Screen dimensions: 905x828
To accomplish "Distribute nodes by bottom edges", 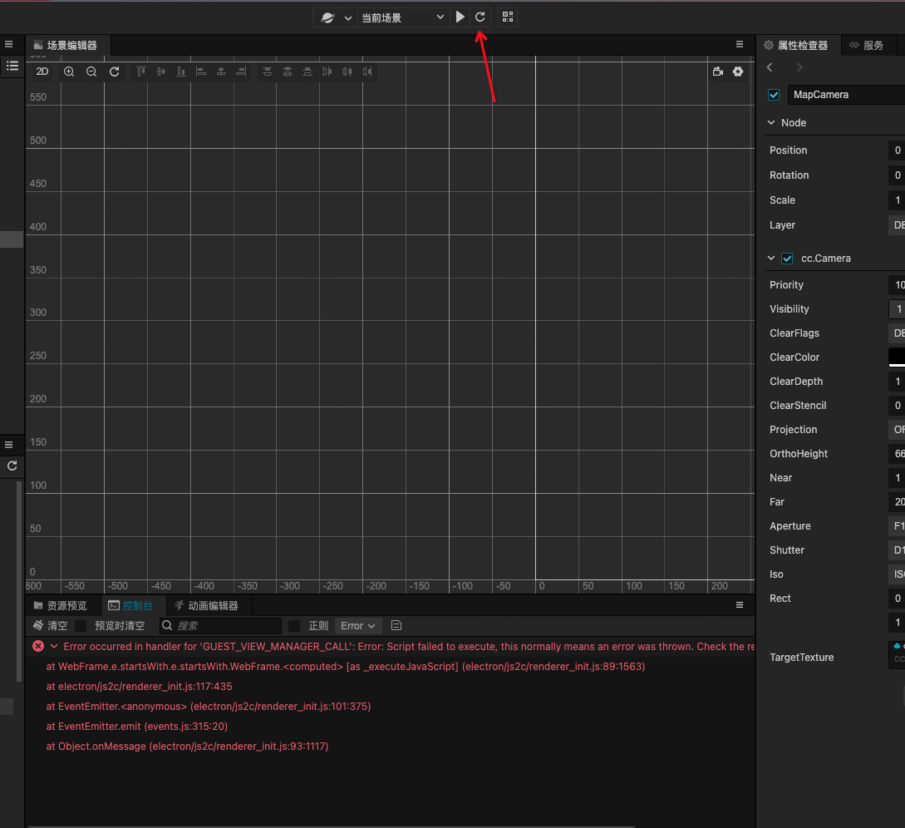I will coord(307,71).
